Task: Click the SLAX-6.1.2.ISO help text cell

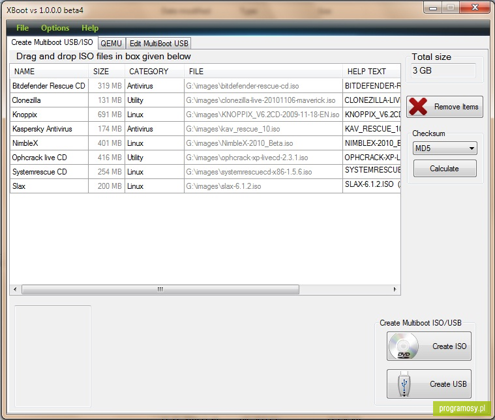Action: pyautogui.click(x=372, y=186)
